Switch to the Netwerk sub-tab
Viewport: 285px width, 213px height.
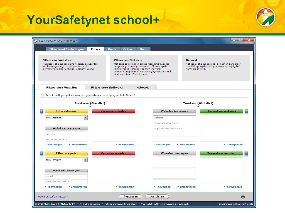pos(143,87)
